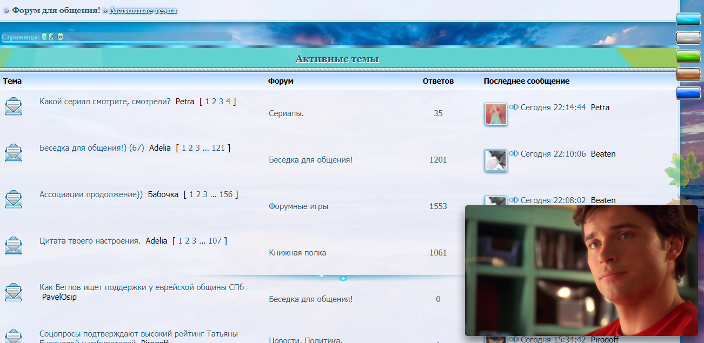Click the floating video preview popup

point(581,270)
